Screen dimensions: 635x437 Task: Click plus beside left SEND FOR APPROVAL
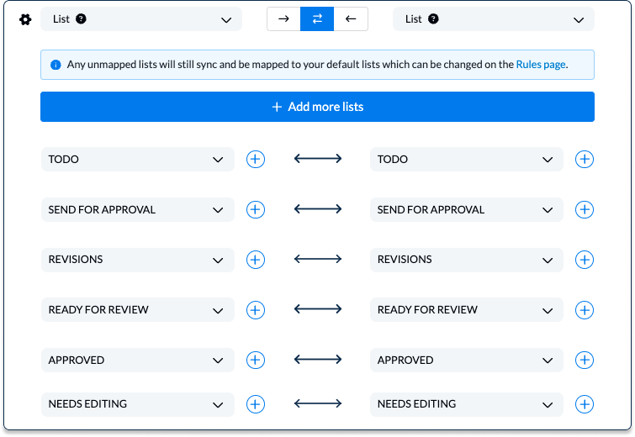(256, 209)
